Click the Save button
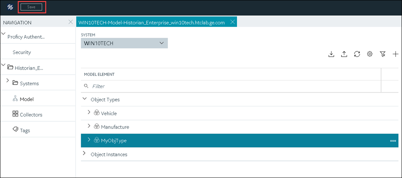Image resolution: width=402 pixels, height=178 pixels. tap(31, 7)
